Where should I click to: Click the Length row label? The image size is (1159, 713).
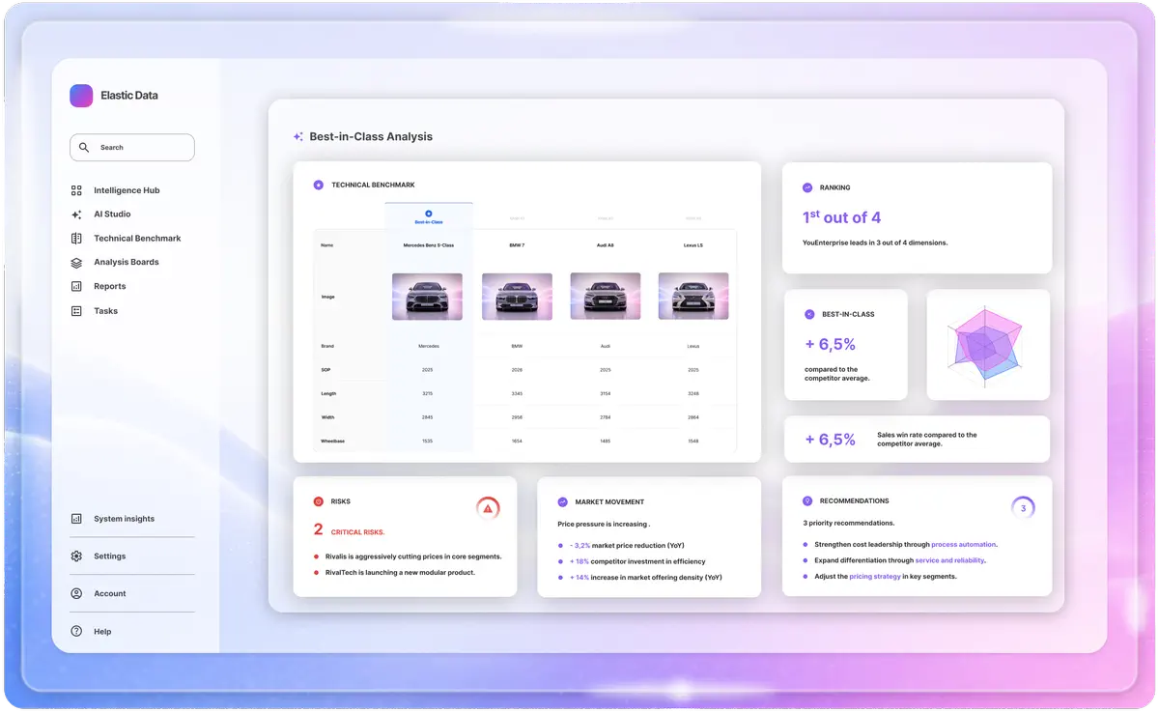[328, 393]
